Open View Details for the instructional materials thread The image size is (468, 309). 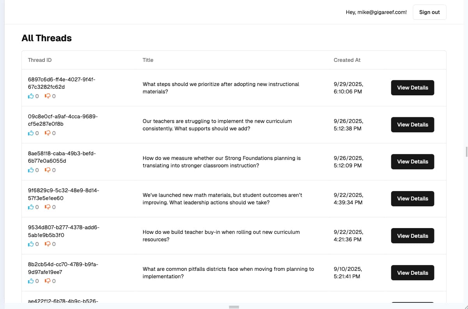(x=412, y=88)
